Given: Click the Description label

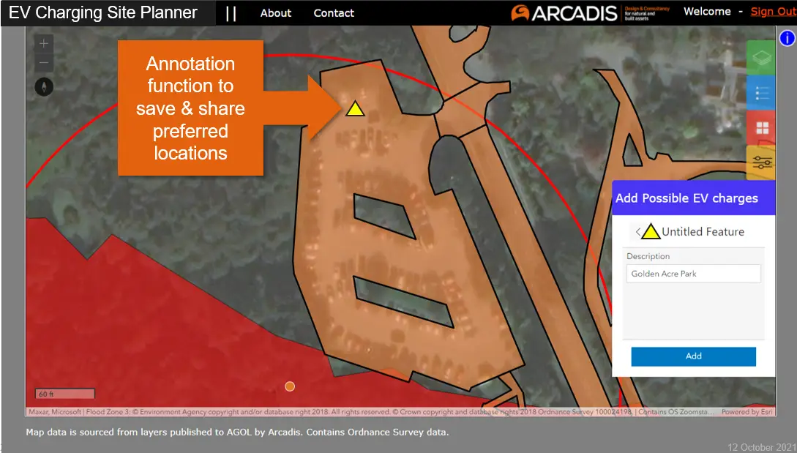Looking at the screenshot, I should pyautogui.click(x=648, y=256).
